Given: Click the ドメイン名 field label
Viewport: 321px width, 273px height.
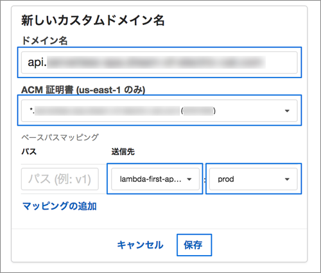Looking at the screenshot, I should (44, 40).
